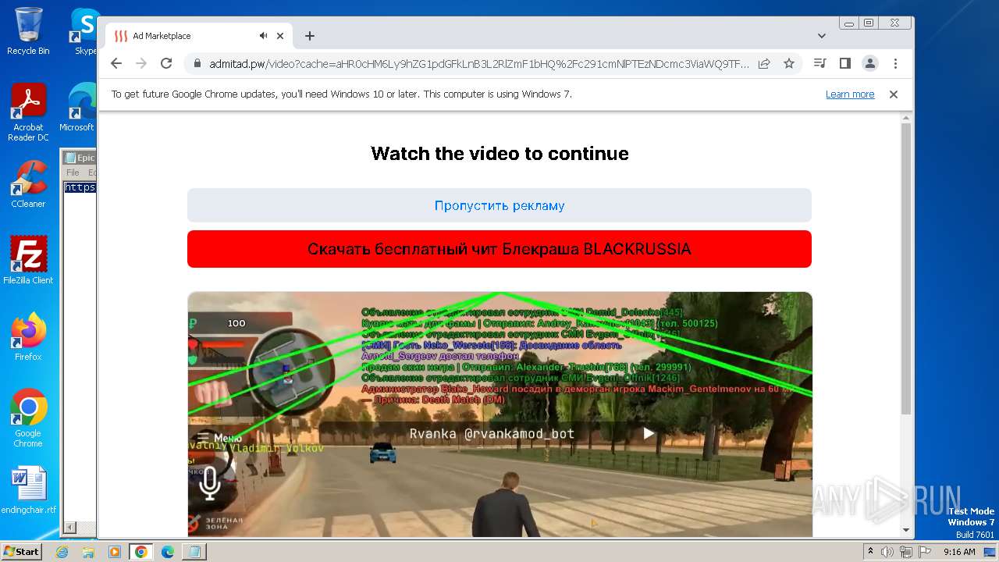Open volume control in tray
Image resolution: width=999 pixels, height=562 pixels.
pyautogui.click(x=888, y=552)
